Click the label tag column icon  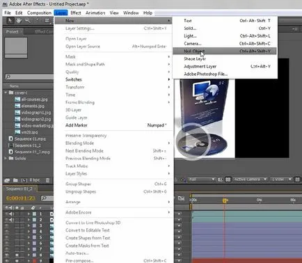tap(33, 207)
